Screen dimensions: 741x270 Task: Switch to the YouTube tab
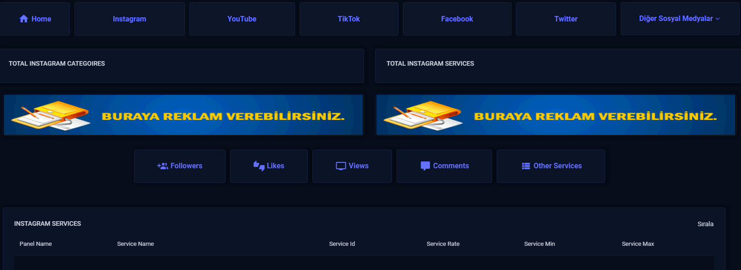coord(242,19)
